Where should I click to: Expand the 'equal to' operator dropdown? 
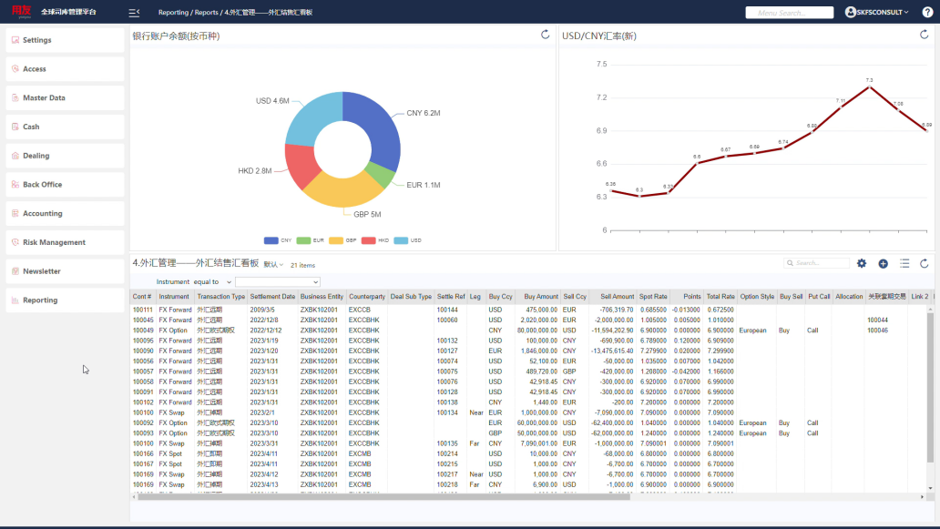point(213,282)
